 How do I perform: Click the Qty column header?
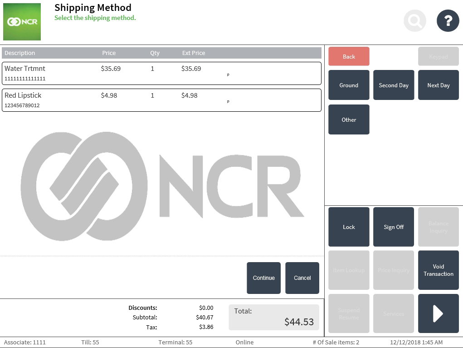pos(155,53)
